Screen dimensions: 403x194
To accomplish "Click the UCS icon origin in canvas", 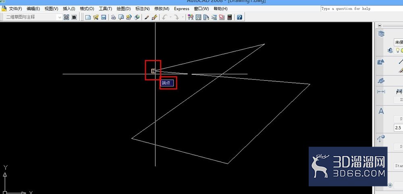I will point(5,192).
